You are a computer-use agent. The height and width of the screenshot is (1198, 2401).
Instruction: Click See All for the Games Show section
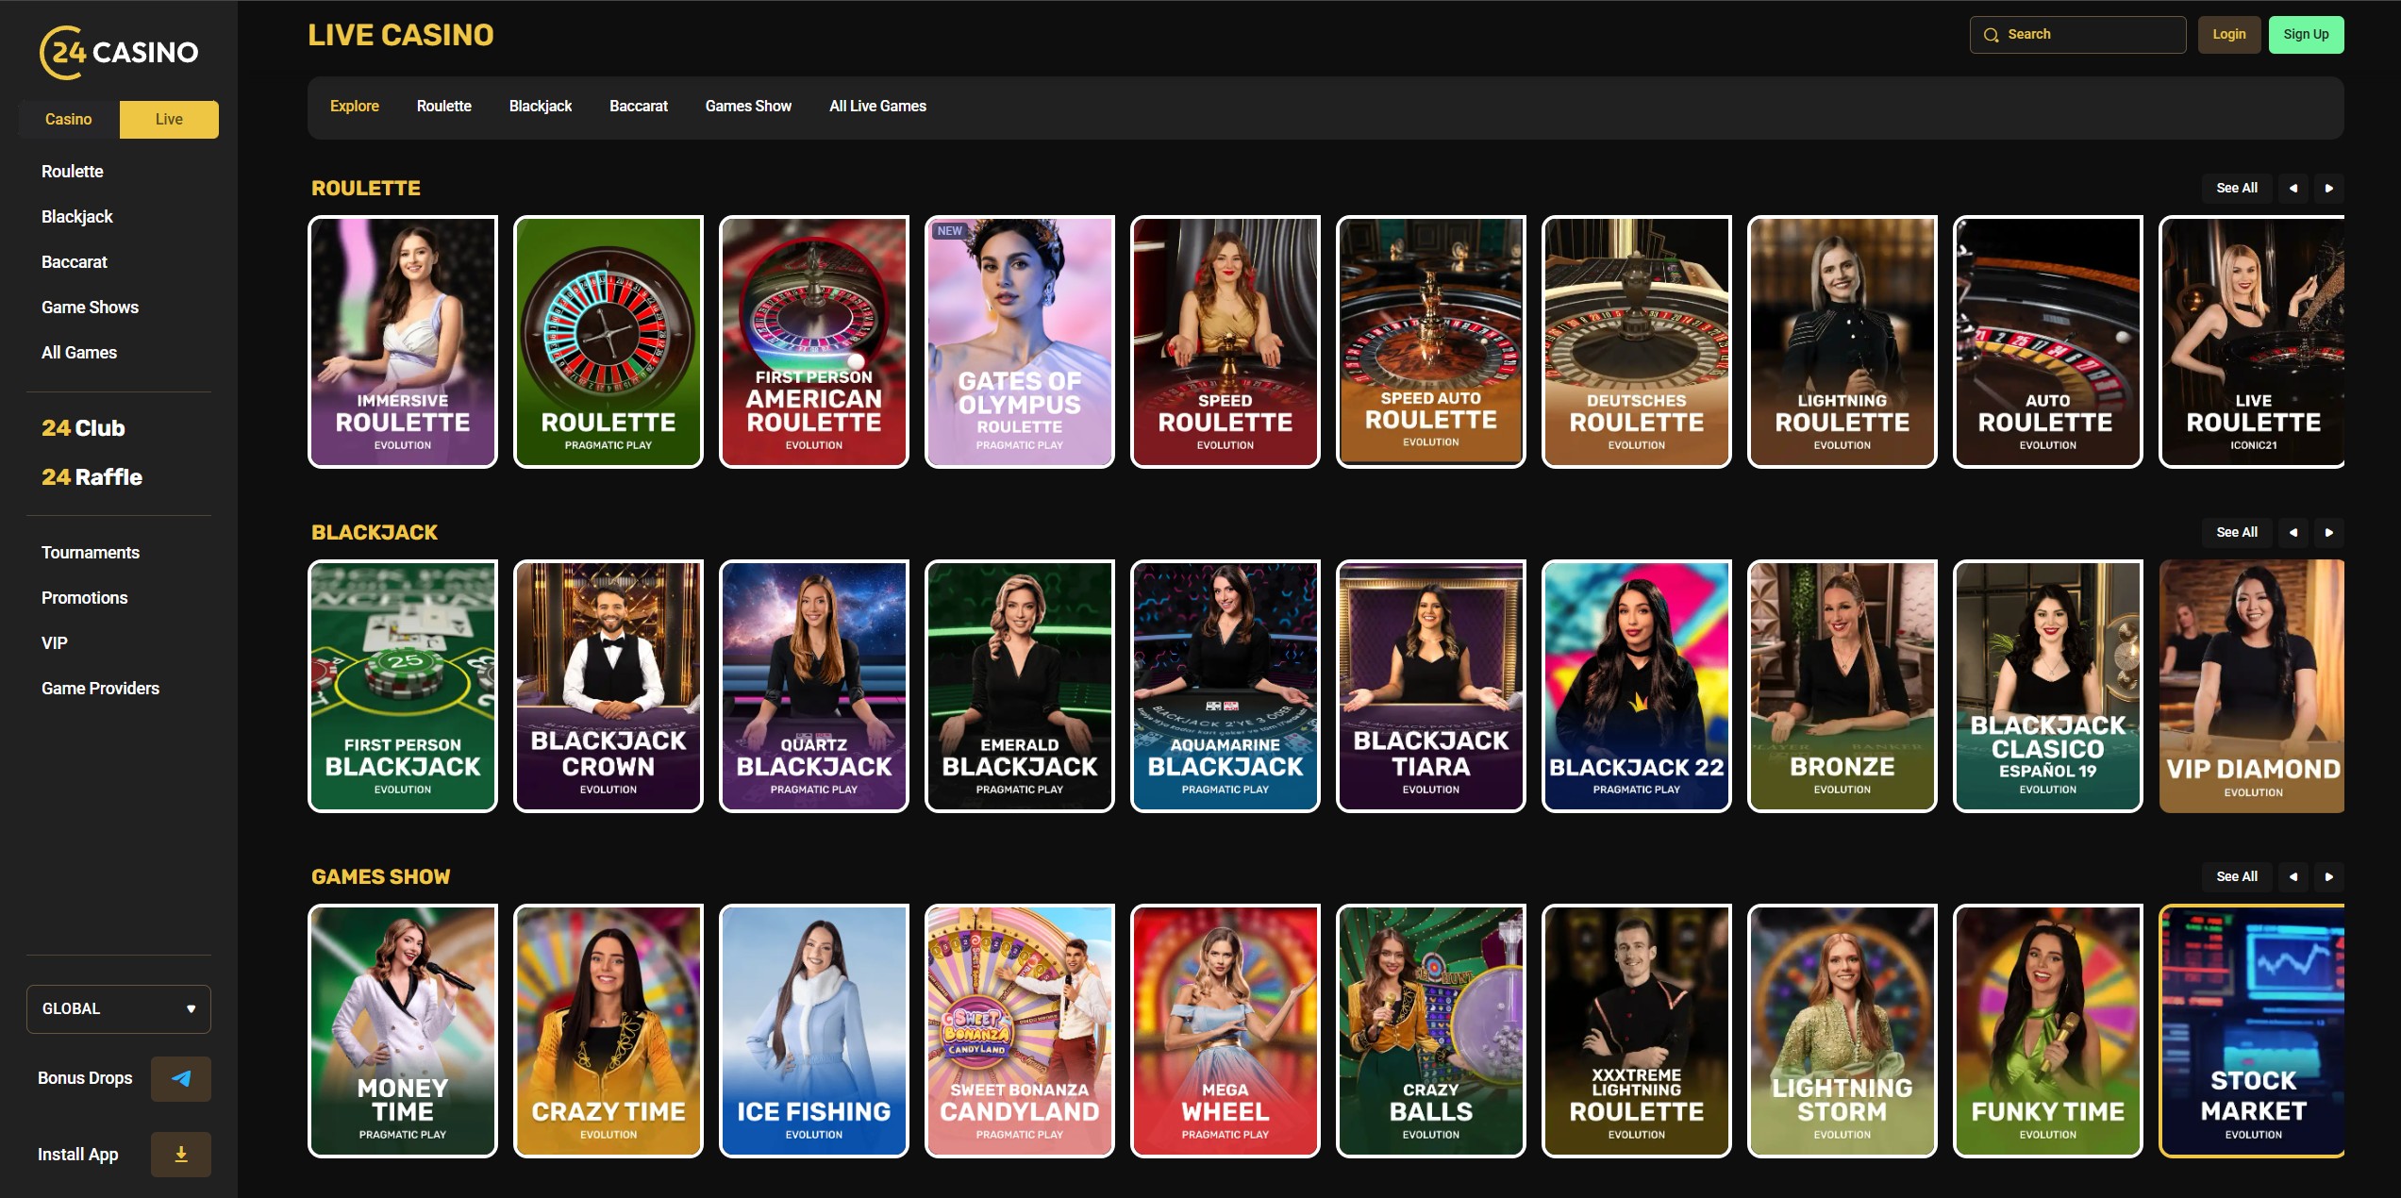pos(2237,876)
